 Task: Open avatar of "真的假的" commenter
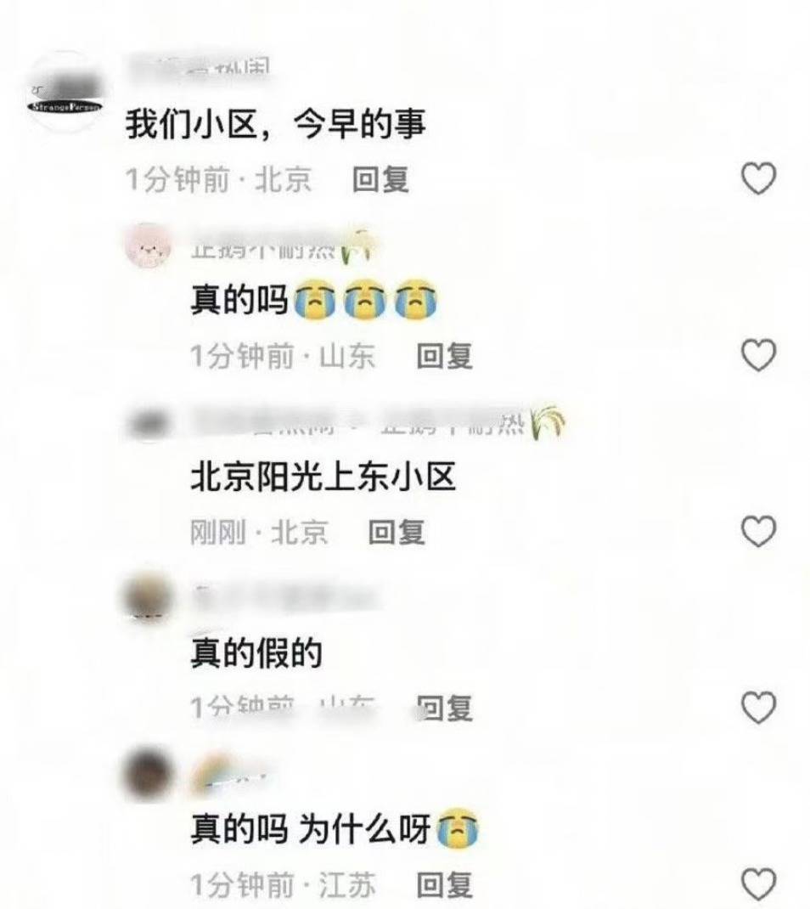(x=149, y=599)
